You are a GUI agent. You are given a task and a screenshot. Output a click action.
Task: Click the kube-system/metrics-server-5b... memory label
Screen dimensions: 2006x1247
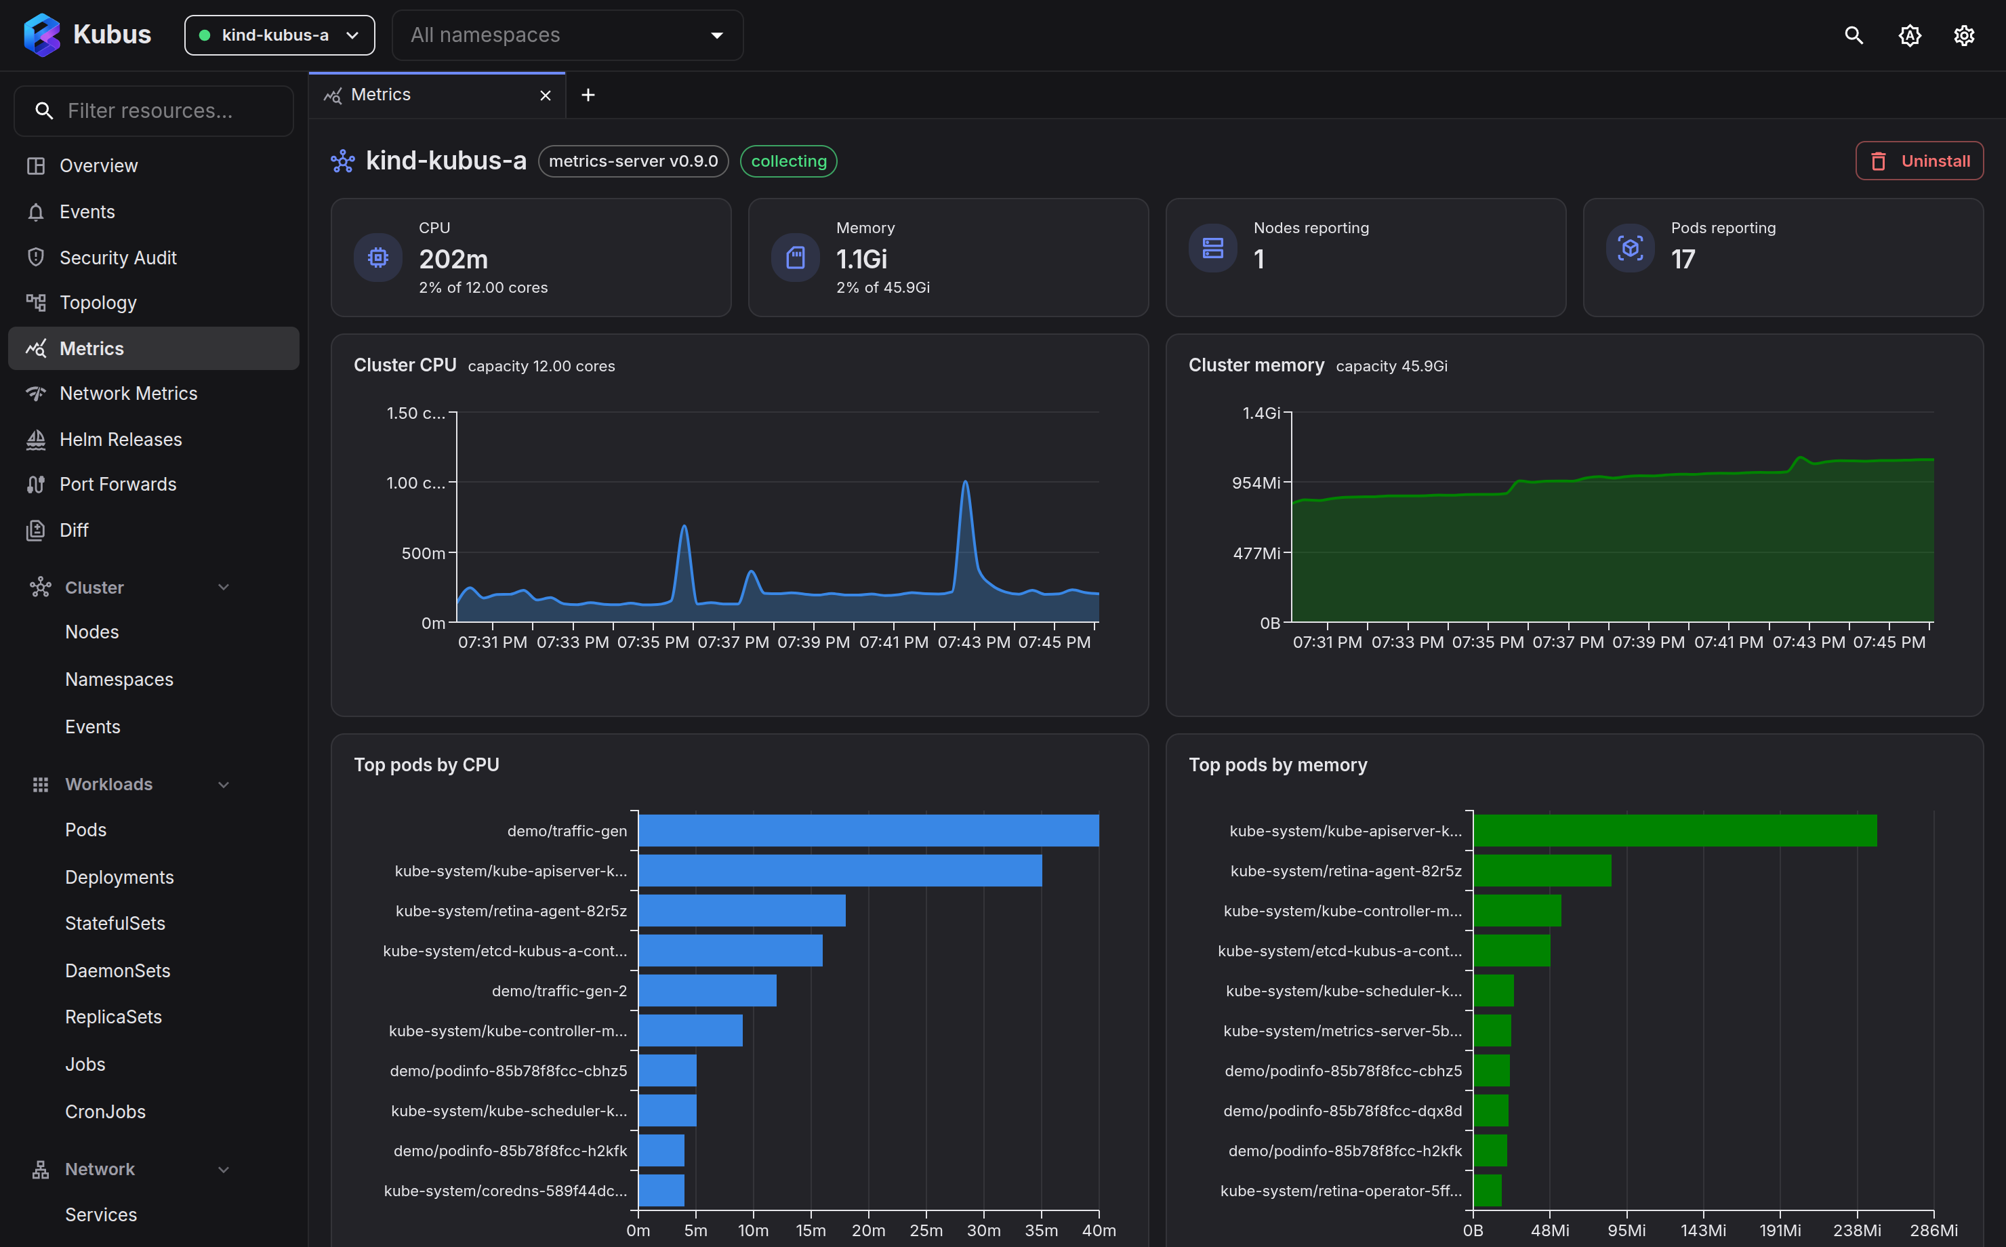point(1343,1031)
